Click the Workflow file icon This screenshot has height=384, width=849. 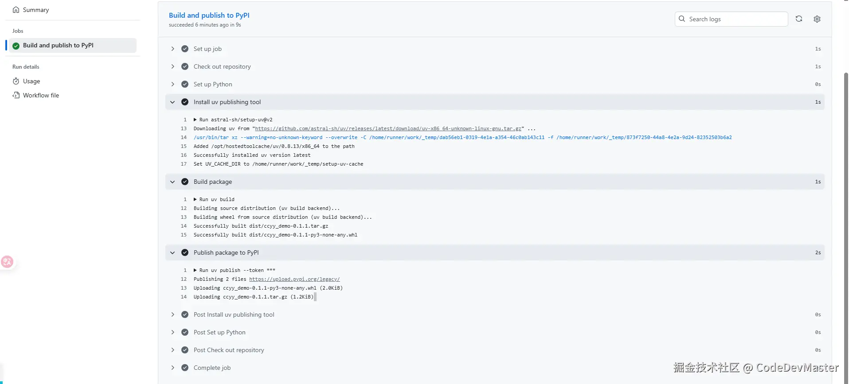click(x=16, y=95)
